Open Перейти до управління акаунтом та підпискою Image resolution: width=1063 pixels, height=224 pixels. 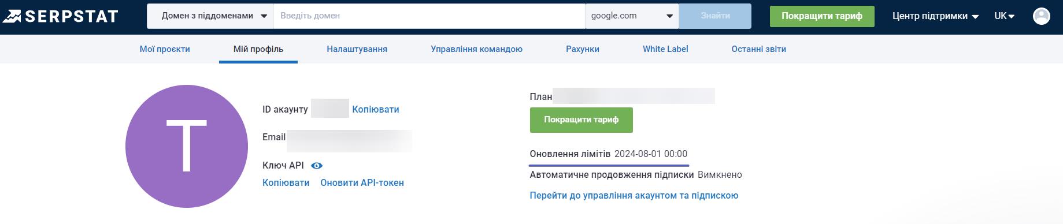pos(634,196)
